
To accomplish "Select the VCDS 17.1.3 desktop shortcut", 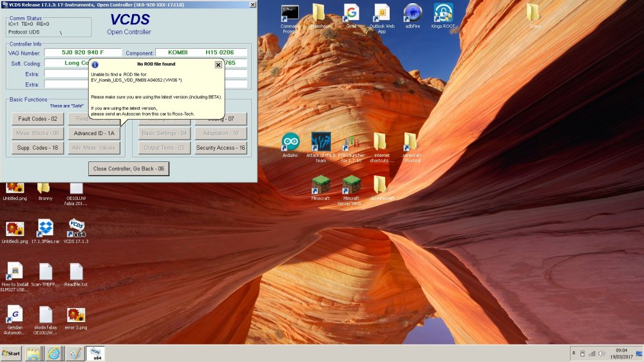I will 76,231.
